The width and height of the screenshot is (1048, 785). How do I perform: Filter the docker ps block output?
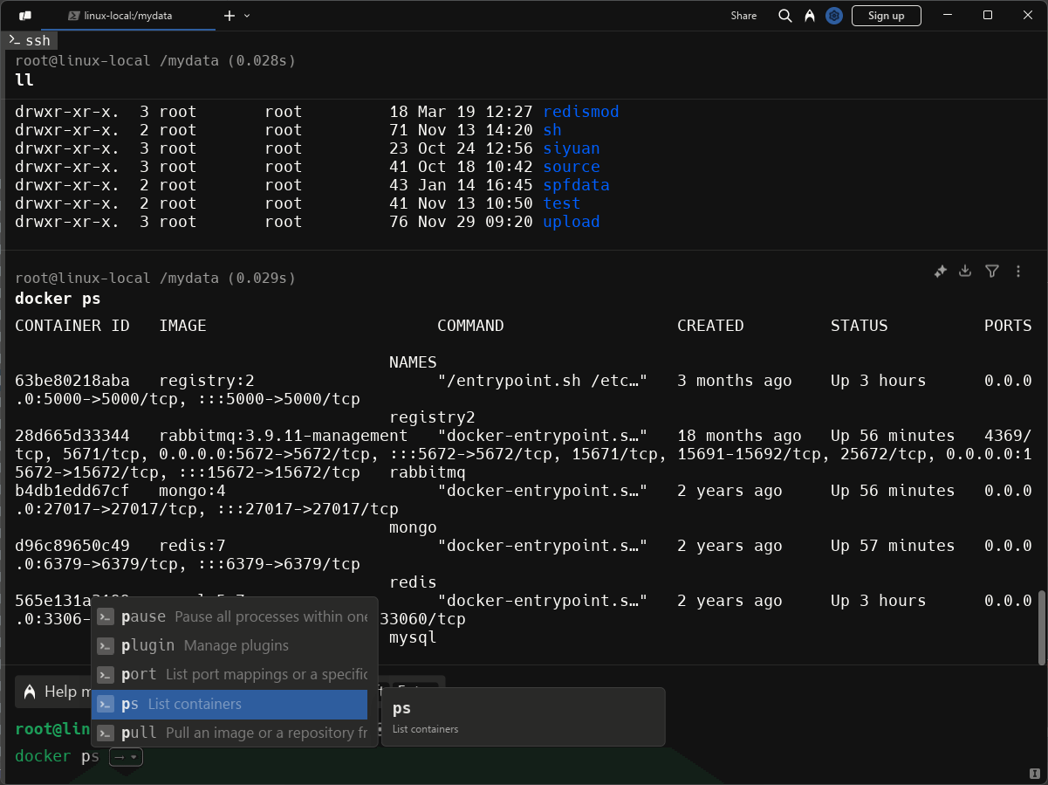(x=991, y=272)
